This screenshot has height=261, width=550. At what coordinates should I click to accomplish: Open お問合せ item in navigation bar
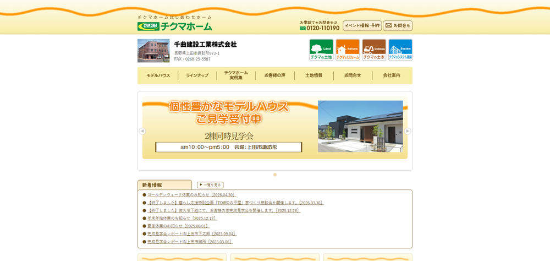click(x=353, y=75)
